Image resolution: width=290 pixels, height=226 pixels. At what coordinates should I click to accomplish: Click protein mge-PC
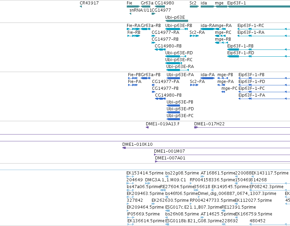click(x=229, y=88)
